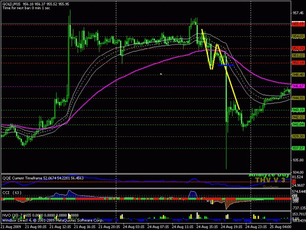Select the 934.00 price scale label

298,172
